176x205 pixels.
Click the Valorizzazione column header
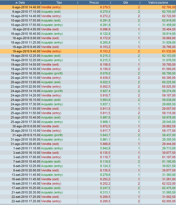(158, 2)
